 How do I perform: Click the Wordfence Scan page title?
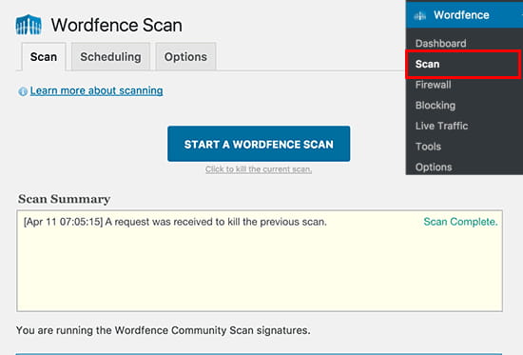[x=116, y=25]
